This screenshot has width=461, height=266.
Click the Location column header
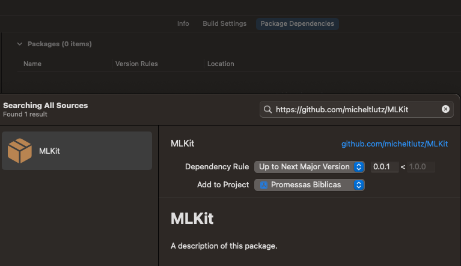pyautogui.click(x=221, y=64)
